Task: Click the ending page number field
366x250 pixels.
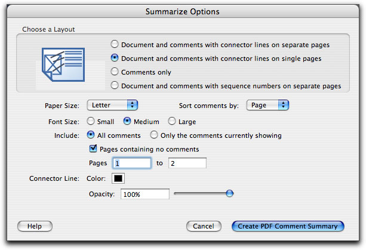Action: (x=187, y=163)
